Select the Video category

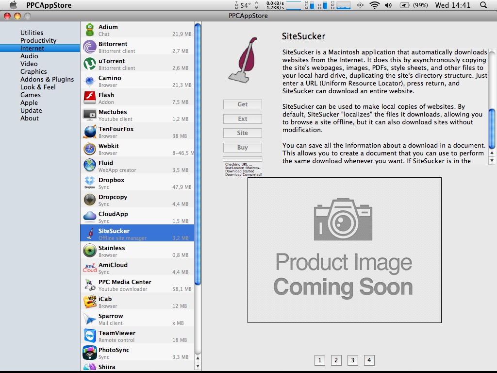[x=29, y=64]
